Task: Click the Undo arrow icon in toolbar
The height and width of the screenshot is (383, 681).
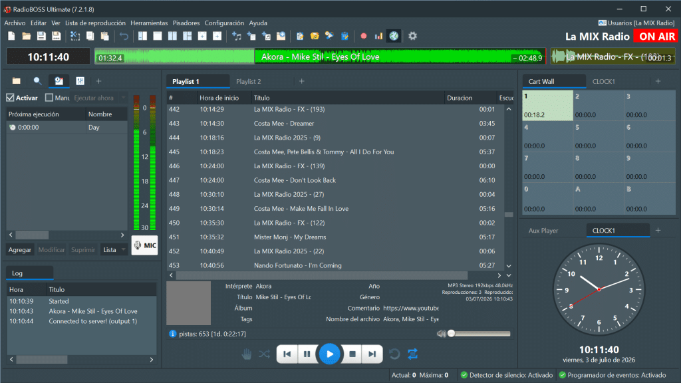Action: 124,36
